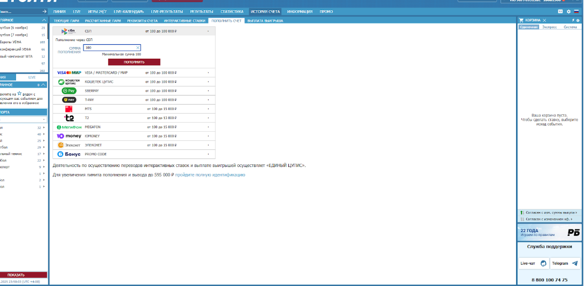The height and width of the screenshot is (286, 584).
Task: Clear the top-up amount field
Action: (138, 48)
